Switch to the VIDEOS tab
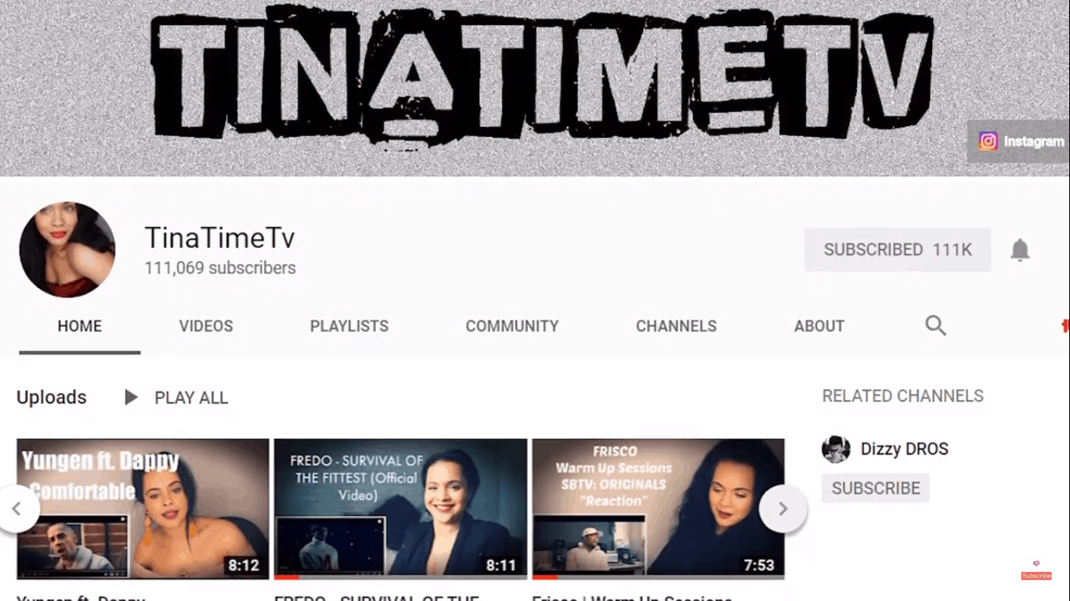 [206, 326]
